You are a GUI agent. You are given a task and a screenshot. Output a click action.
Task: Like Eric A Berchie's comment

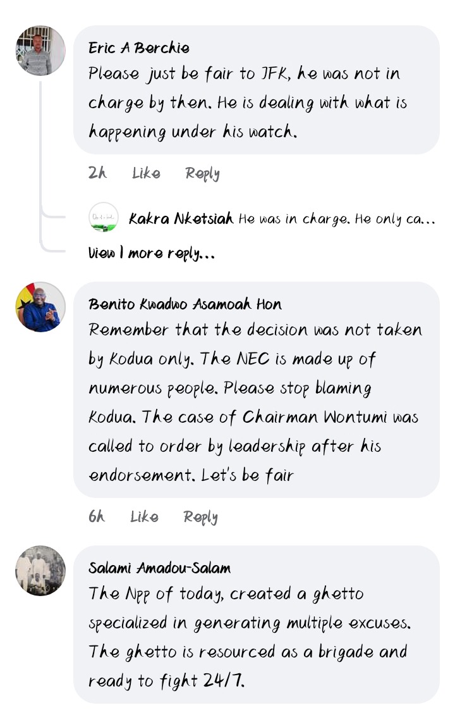(146, 173)
